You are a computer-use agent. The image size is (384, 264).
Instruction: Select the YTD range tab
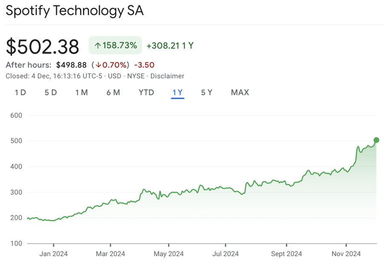tap(146, 92)
